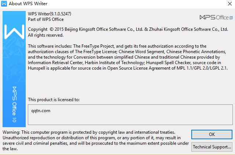The image size is (235, 155).
Task: Click the WPS Writer(9.1.0.5247) version text
Action: (x=50, y=14)
